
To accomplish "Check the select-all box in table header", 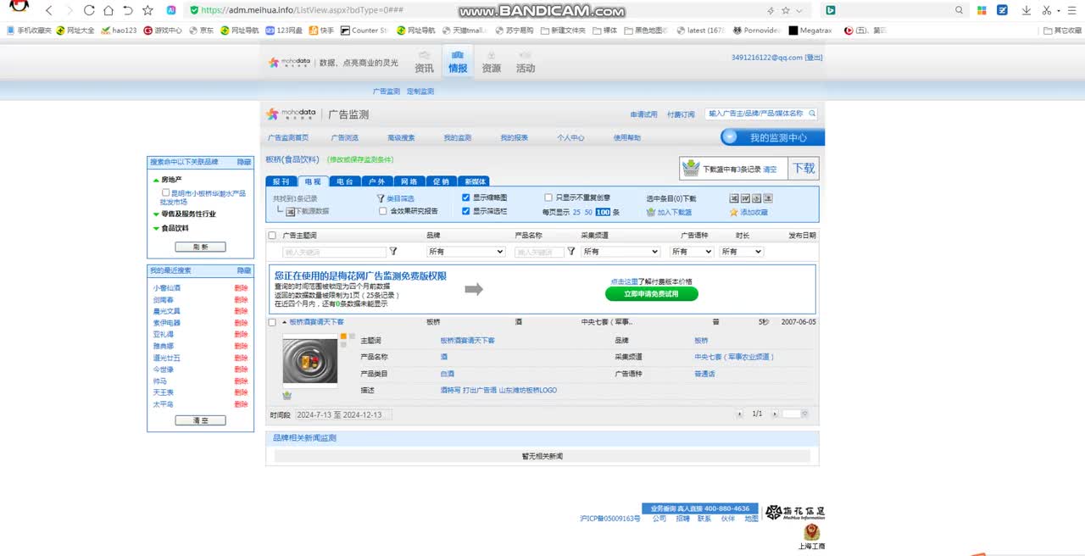I will tap(272, 236).
